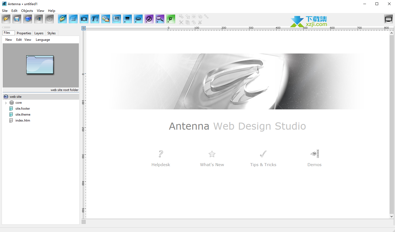Select the site.footer file
This screenshot has width=395, height=232.
pos(23,109)
